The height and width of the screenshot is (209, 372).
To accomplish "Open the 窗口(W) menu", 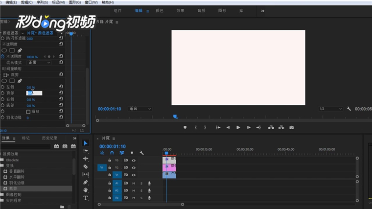I will (x=92, y=2).
